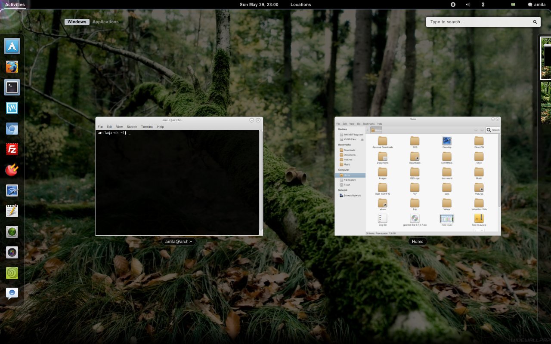Launch the green radar dash icon
Viewport: 551px width, 344px height.
click(x=12, y=232)
